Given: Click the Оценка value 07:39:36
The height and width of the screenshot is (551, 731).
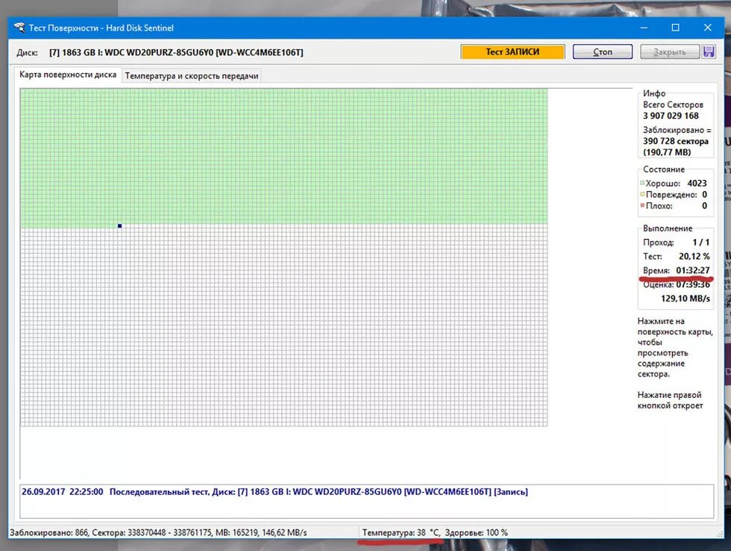Looking at the screenshot, I should tap(693, 284).
